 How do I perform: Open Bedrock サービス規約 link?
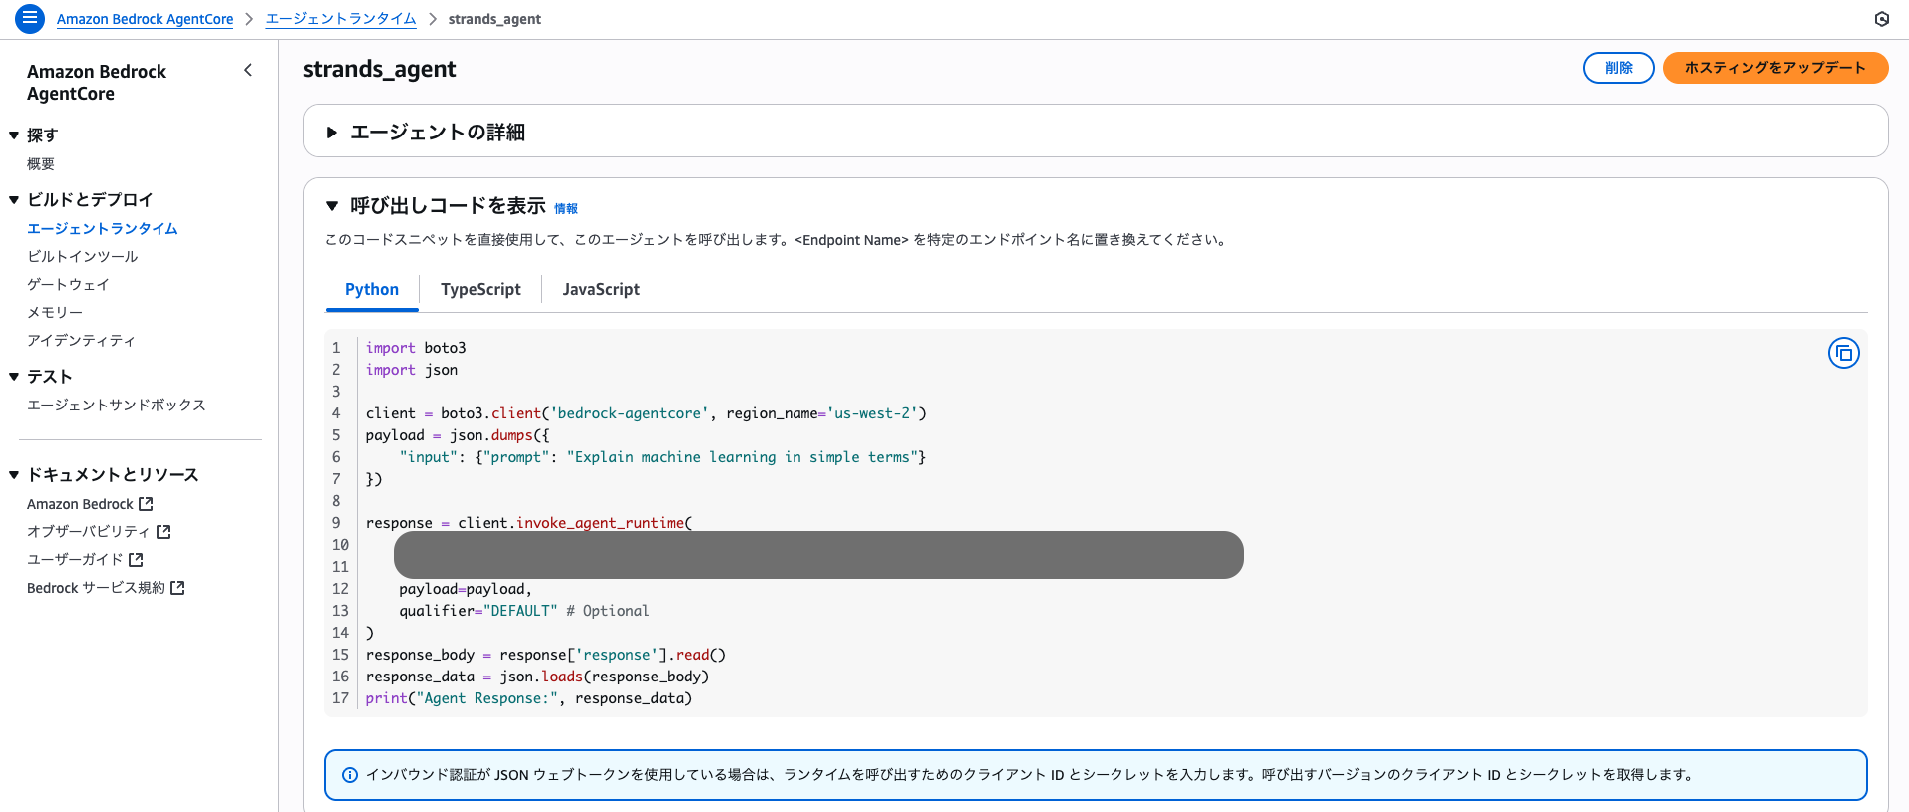coord(96,588)
